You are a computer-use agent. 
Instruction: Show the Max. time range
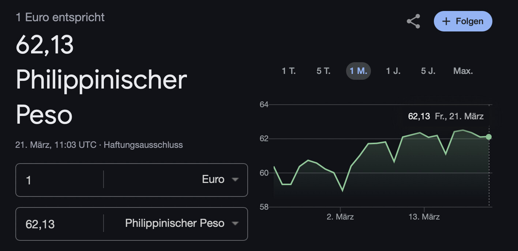click(463, 71)
